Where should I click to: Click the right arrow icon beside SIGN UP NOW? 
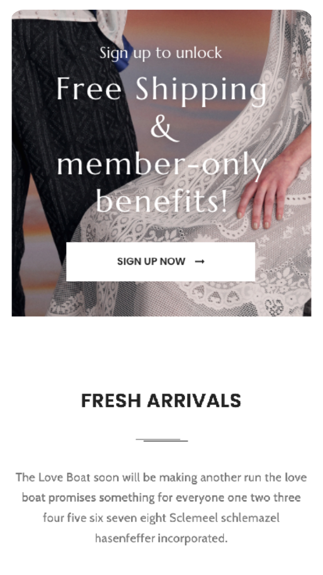coord(200,261)
